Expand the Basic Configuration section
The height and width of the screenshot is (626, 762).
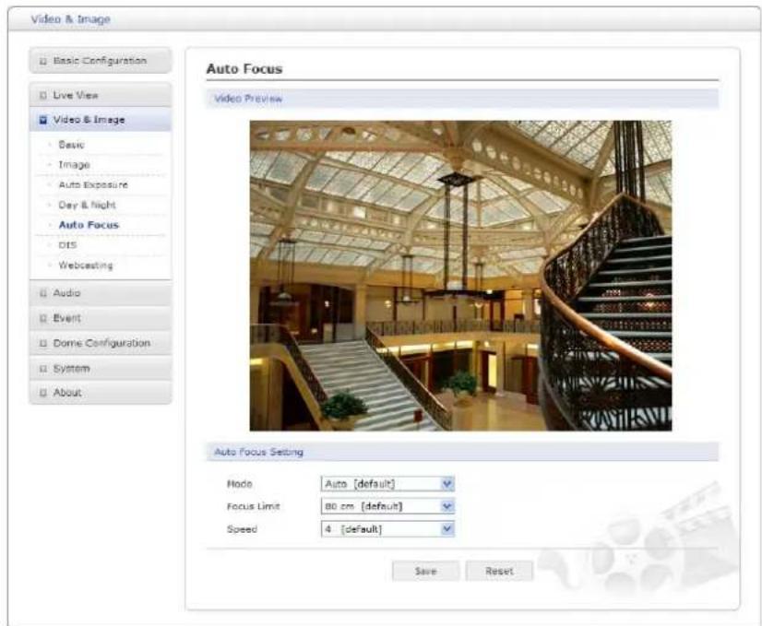101,61
